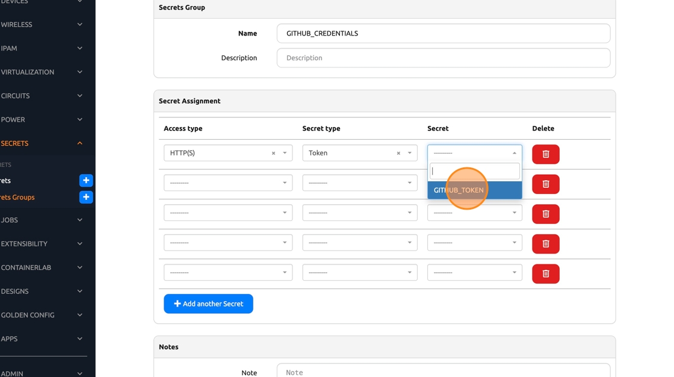The image size is (674, 377).
Task: Add a new Secret via sidebar plus
Action: pyautogui.click(x=86, y=181)
